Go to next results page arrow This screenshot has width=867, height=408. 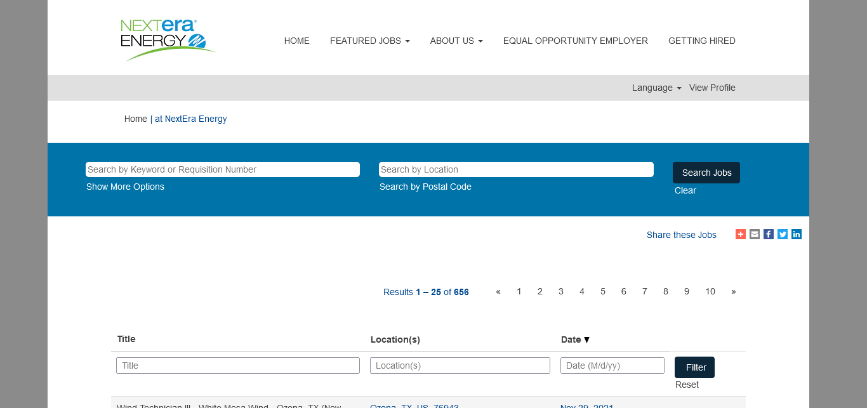point(733,291)
